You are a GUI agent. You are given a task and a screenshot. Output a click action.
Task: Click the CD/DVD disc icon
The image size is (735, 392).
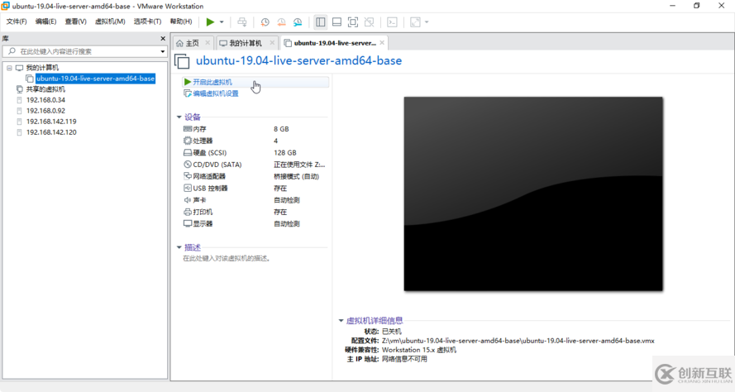click(x=188, y=165)
